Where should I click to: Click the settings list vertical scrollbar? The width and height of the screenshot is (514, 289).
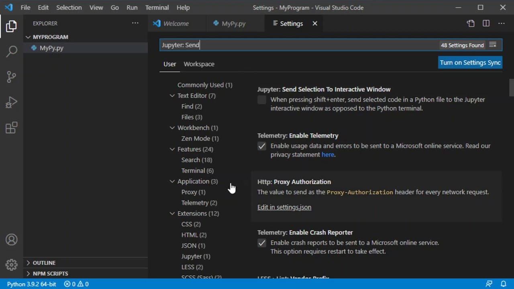(511, 88)
